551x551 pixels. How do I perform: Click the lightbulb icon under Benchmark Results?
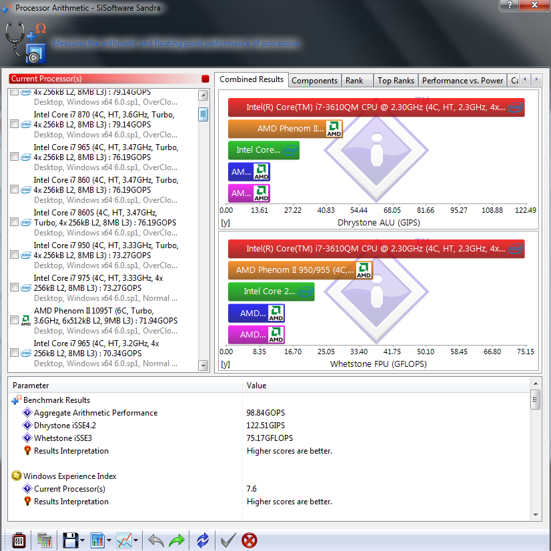point(27,450)
